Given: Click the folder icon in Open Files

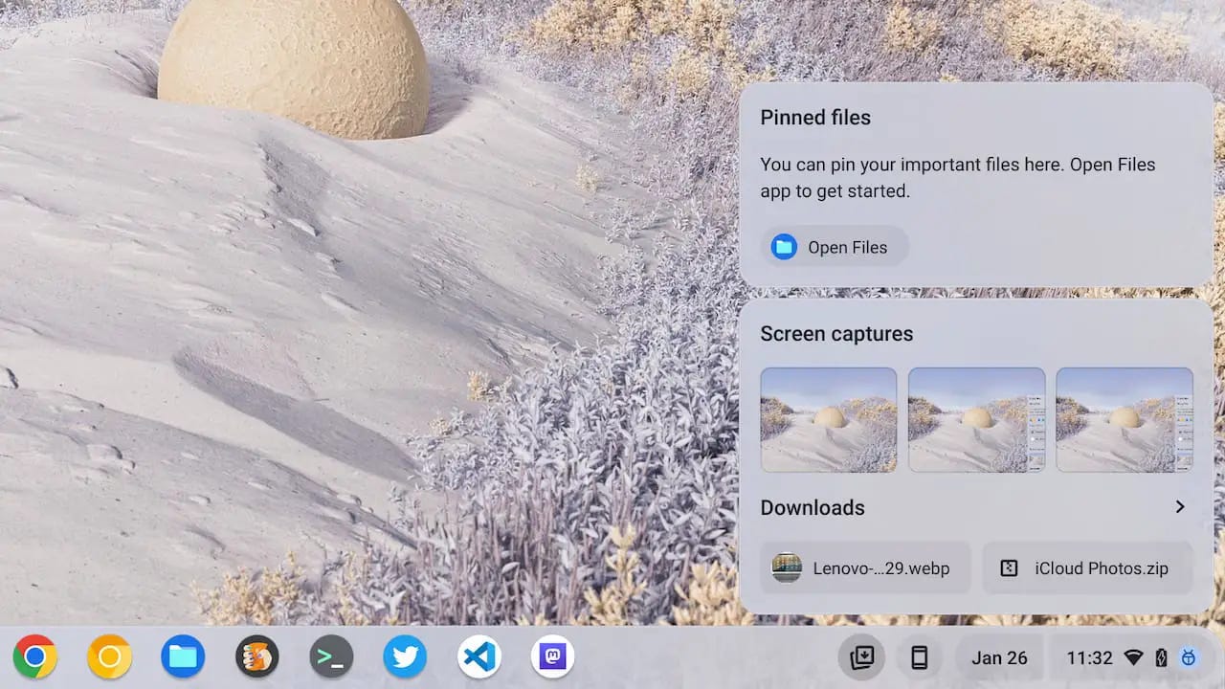Looking at the screenshot, I should 784,247.
